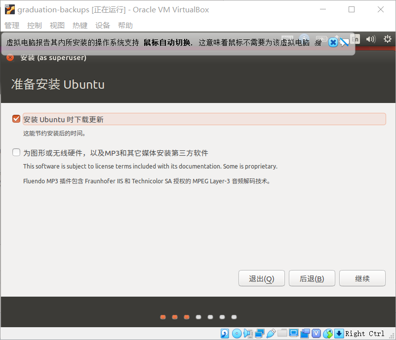This screenshot has width=396, height=340.
Task: Click the video capture status icon
Action: (305, 334)
